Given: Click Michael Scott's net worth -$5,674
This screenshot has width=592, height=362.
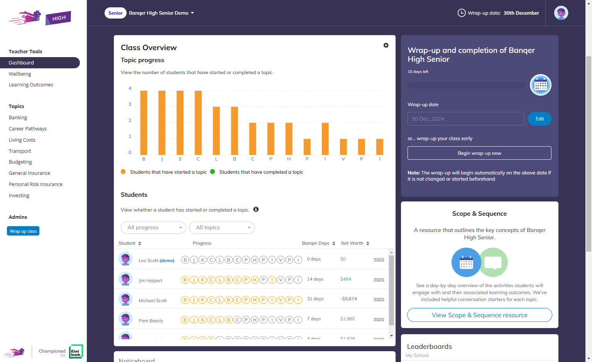Looking at the screenshot, I should 348,299.
